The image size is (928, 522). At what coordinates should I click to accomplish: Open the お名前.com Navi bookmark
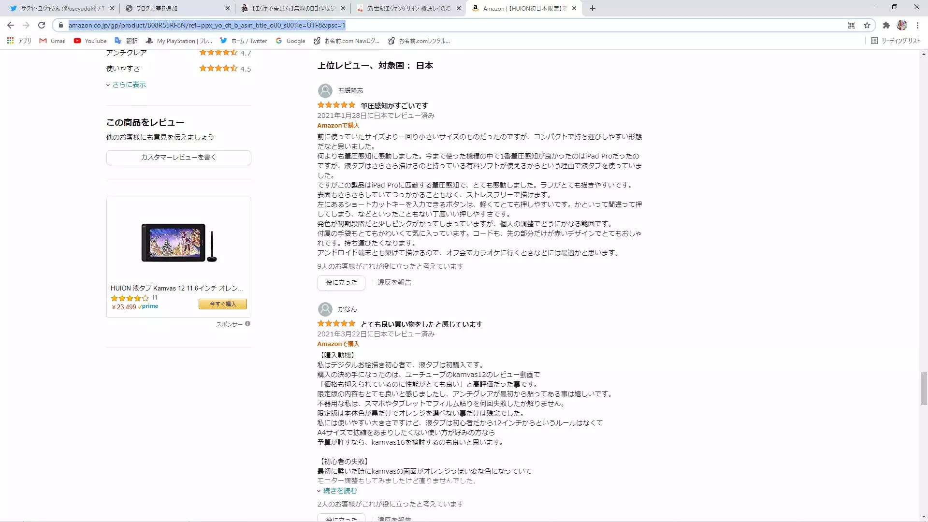(347, 41)
